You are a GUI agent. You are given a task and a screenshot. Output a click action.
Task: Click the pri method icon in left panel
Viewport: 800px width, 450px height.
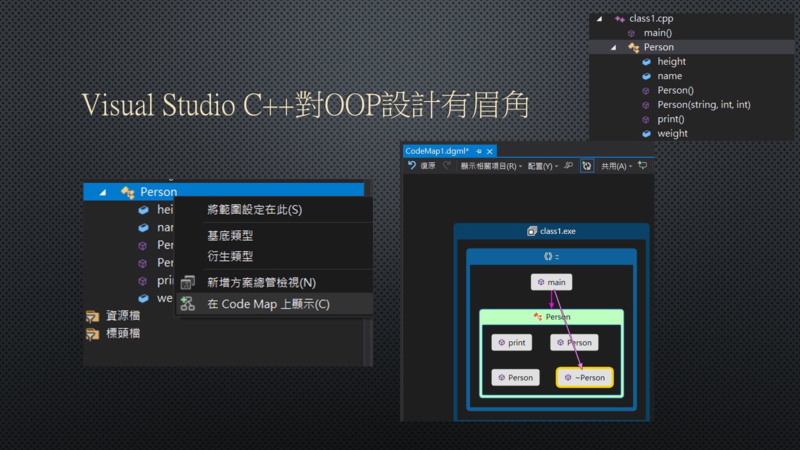point(142,281)
